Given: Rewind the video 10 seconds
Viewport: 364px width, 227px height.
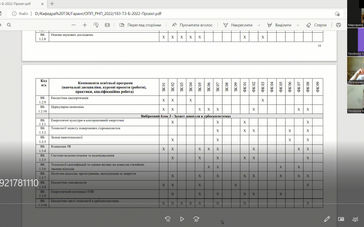Looking at the screenshot, I should tap(168, 219).
